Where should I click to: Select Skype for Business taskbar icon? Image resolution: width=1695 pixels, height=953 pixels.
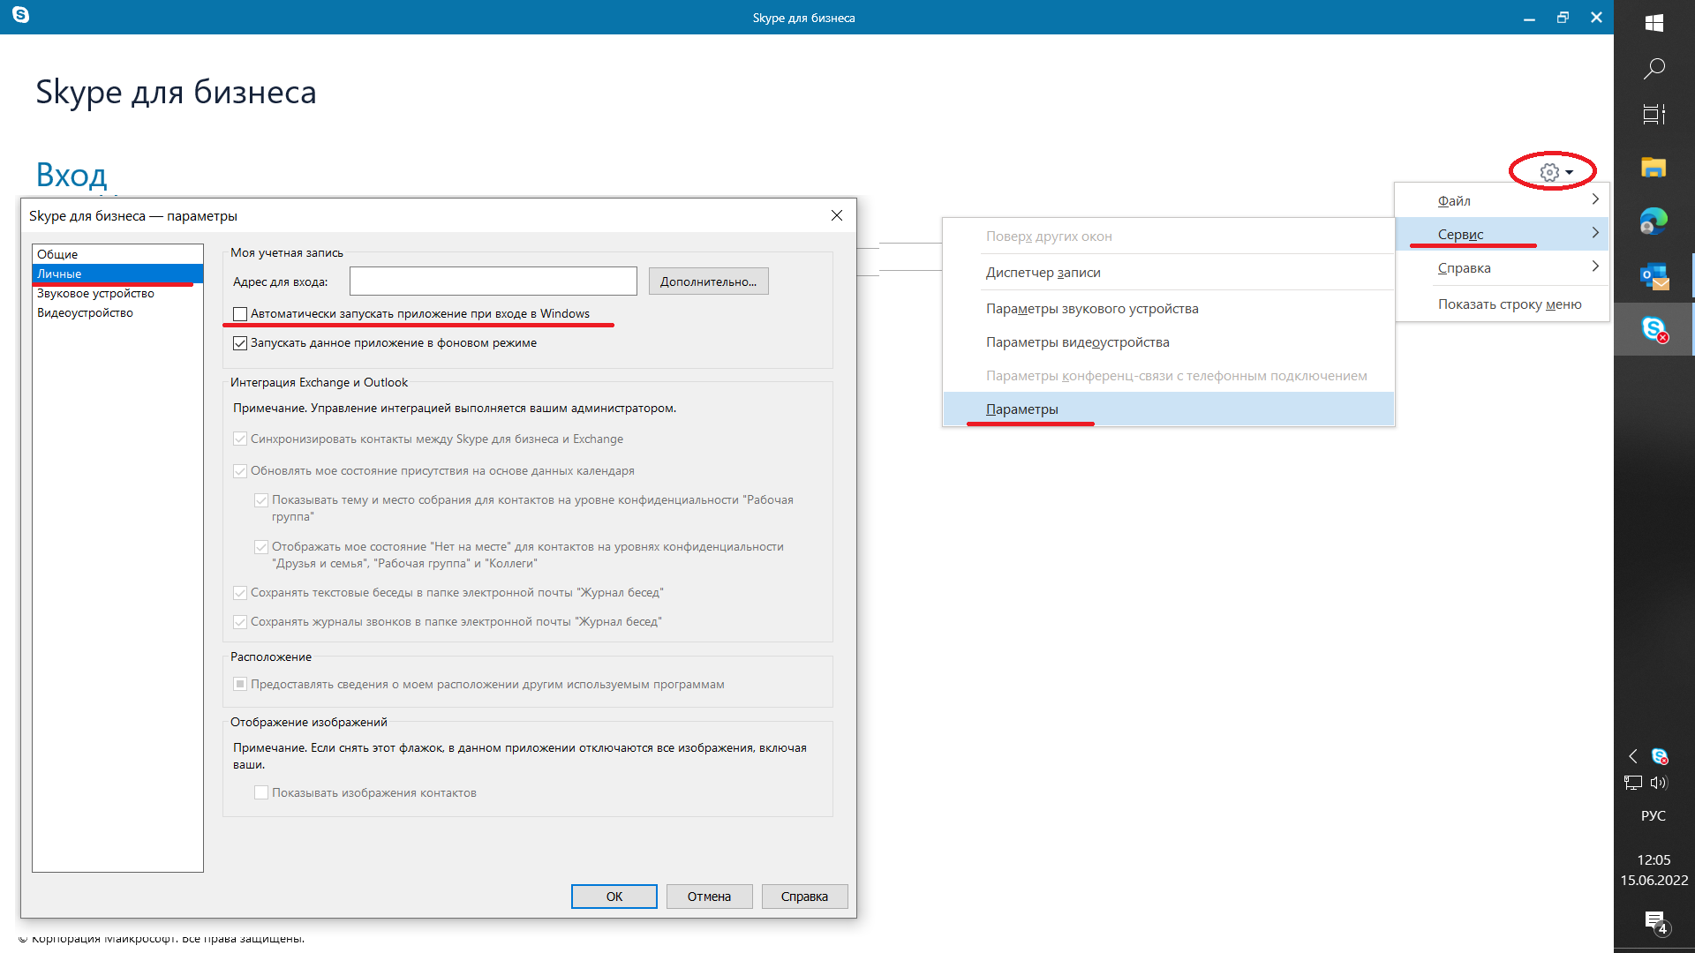[x=1654, y=329]
